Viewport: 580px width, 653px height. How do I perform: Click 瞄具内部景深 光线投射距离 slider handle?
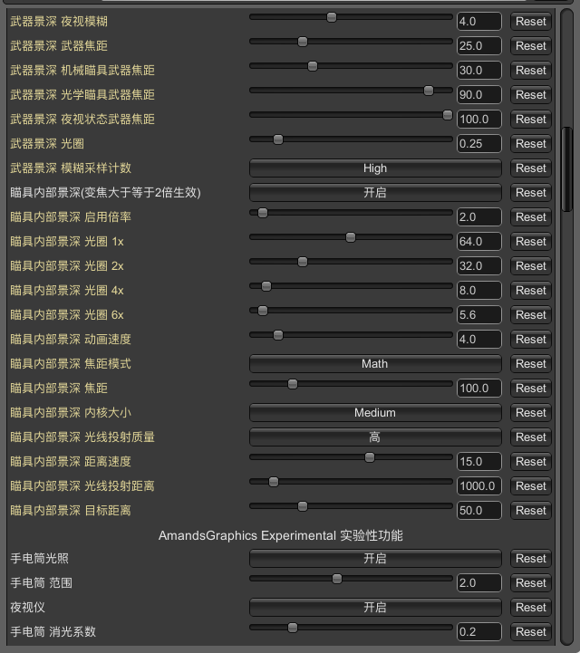point(274,482)
